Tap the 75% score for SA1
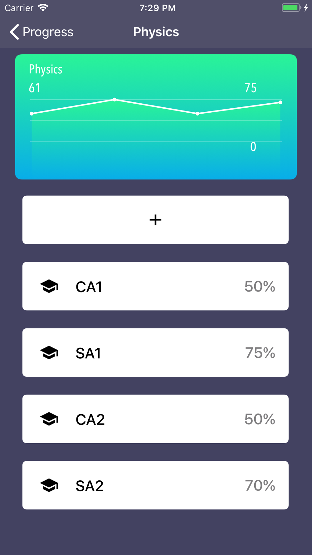Screen dimensions: 312x555 [x=260, y=353]
